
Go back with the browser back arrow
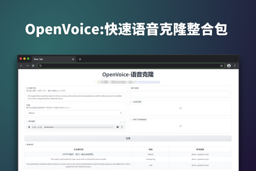pos(21,66)
